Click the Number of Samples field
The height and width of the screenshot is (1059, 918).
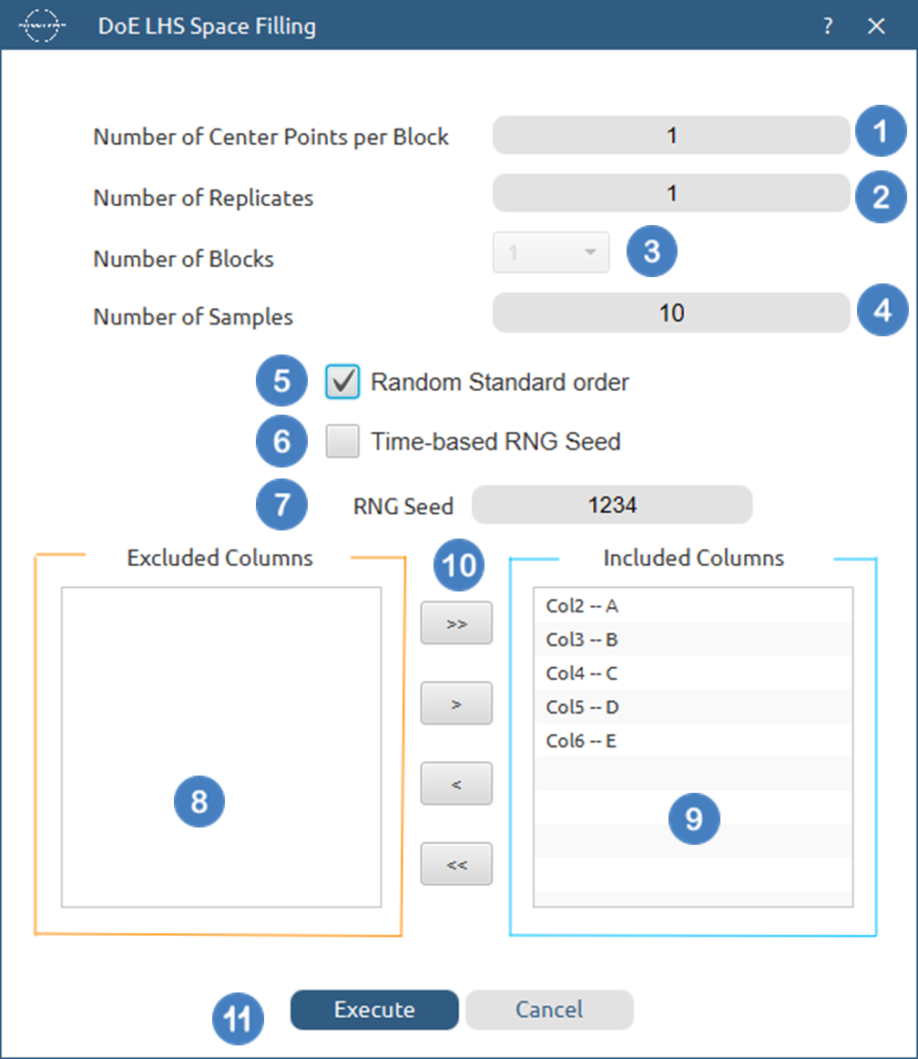(671, 313)
